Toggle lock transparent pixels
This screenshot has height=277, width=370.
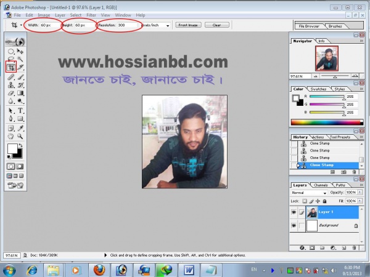tap(305, 201)
